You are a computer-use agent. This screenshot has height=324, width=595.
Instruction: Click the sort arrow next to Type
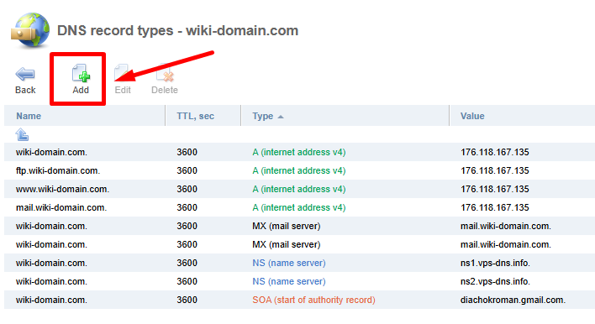[x=281, y=117]
